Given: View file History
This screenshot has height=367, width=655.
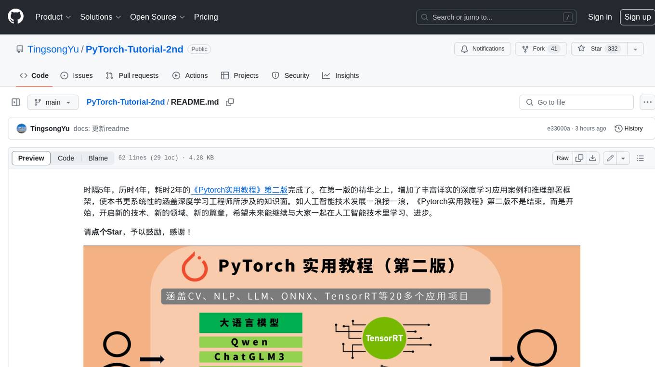Looking at the screenshot, I should coord(629,128).
